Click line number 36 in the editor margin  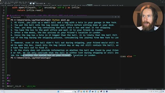pos(3,86)
